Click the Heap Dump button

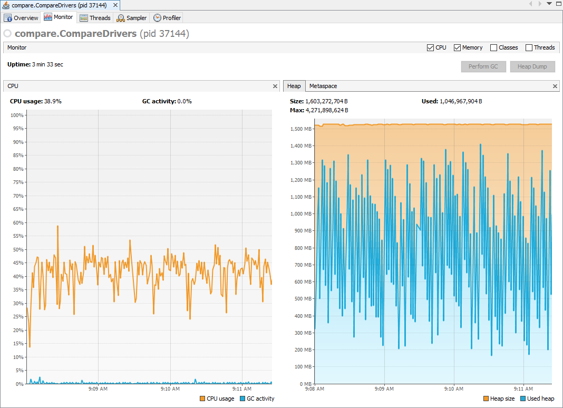[x=532, y=67]
